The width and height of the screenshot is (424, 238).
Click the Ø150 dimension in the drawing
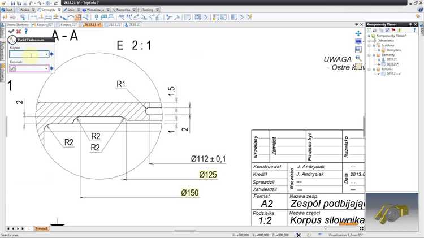pyautogui.click(x=190, y=193)
